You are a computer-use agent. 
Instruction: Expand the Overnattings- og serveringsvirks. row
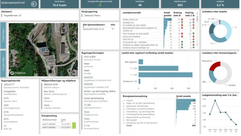[124, 112]
